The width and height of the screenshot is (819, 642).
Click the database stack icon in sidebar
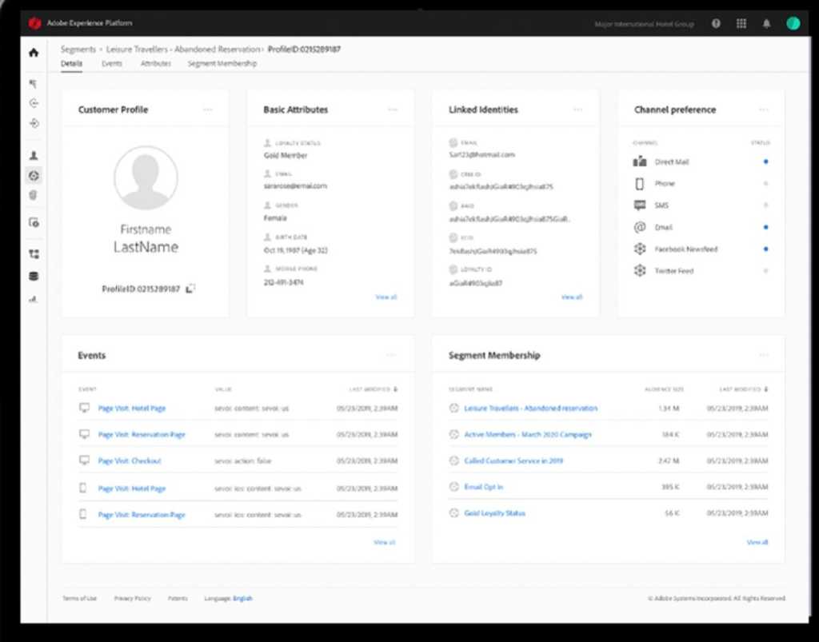pyautogui.click(x=34, y=276)
